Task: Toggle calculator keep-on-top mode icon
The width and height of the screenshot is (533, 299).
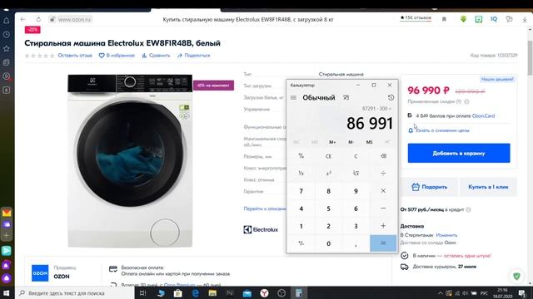Action: point(346,98)
